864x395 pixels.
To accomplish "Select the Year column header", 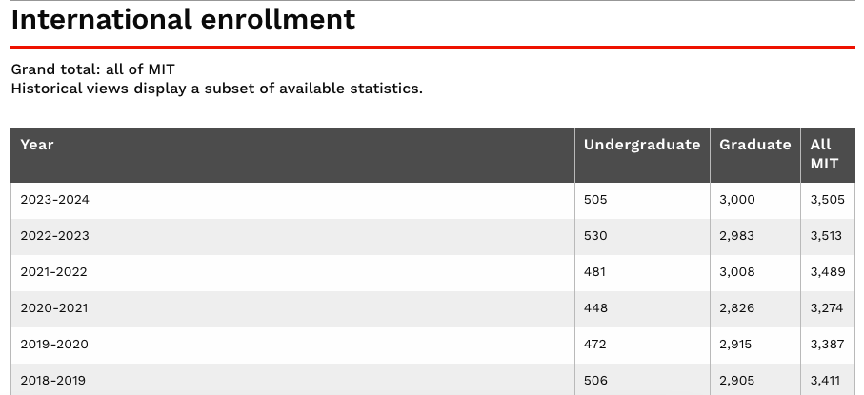I will tap(37, 145).
